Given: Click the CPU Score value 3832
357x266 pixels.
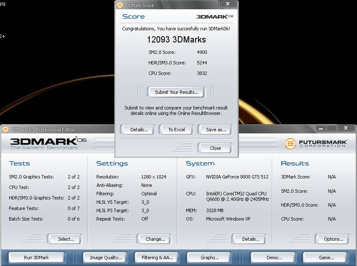Looking at the screenshot, I should [202, 73].
